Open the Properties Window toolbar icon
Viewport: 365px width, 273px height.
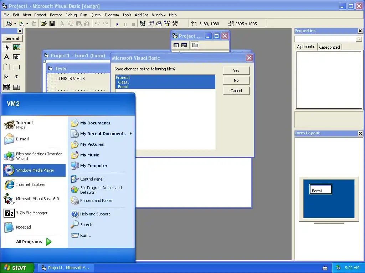[x=151, y=24]
